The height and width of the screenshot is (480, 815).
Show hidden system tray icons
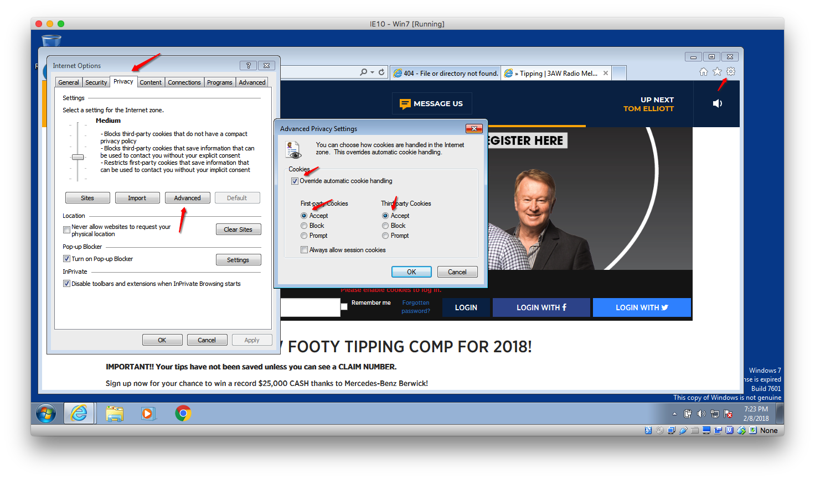coord(674,414)
